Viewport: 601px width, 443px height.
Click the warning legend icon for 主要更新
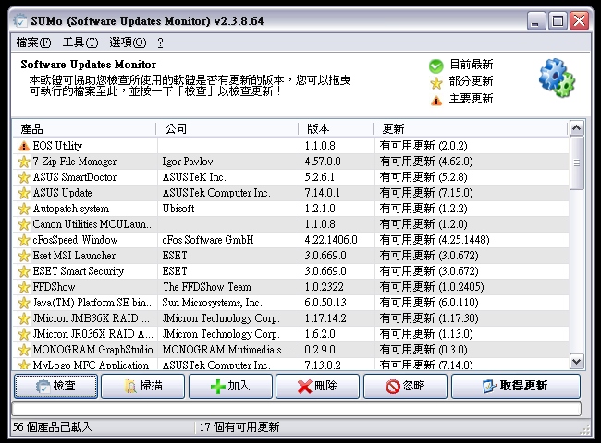[x=436, y=101]
